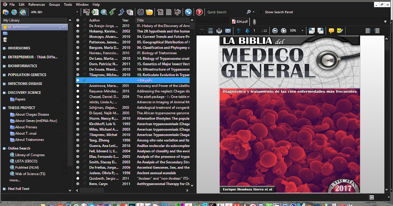Viewport: 393px width, 206px height.
Task: Expand the BIOINFORMATICS group set
Action: pos(5,66)
